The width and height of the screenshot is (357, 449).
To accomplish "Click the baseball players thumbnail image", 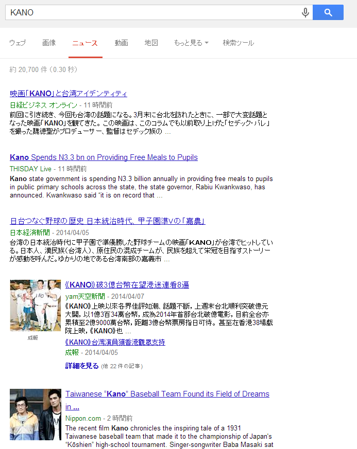I will pos(36,306).
